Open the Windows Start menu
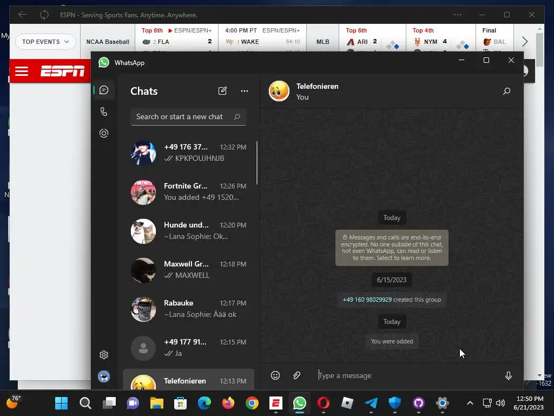554x416 pixels. (x=62, y=403)
